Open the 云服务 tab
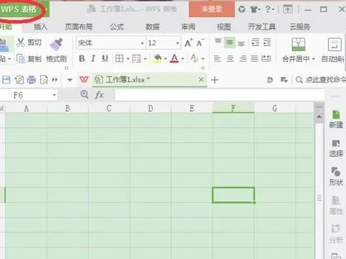 point(300,27)
